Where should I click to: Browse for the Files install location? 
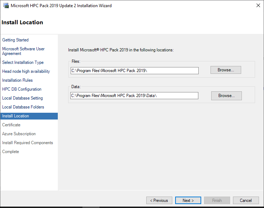[x=225, y=70]
